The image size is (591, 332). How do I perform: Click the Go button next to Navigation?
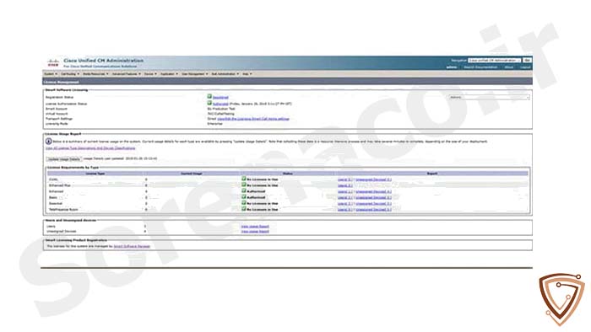528,60
